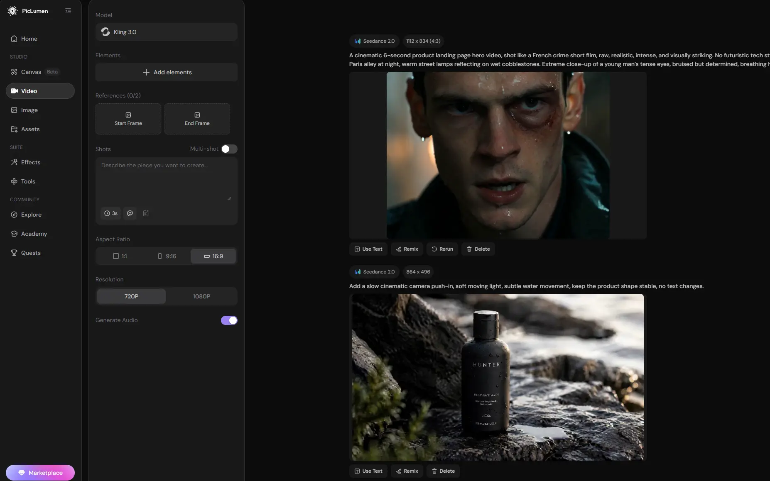770x481 pixels.
Task: Upload a Start Frame reference
Action: (128, 119)
